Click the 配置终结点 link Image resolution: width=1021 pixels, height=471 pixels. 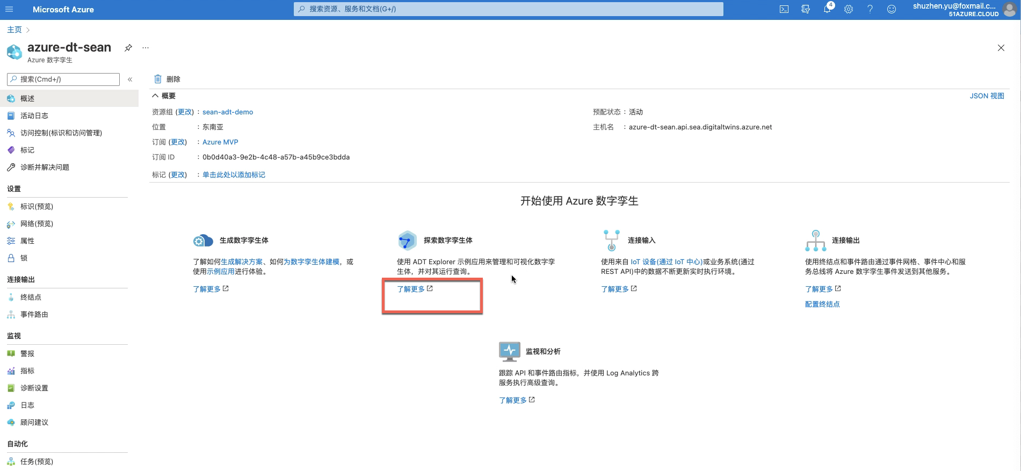click(x=822, y=304)
